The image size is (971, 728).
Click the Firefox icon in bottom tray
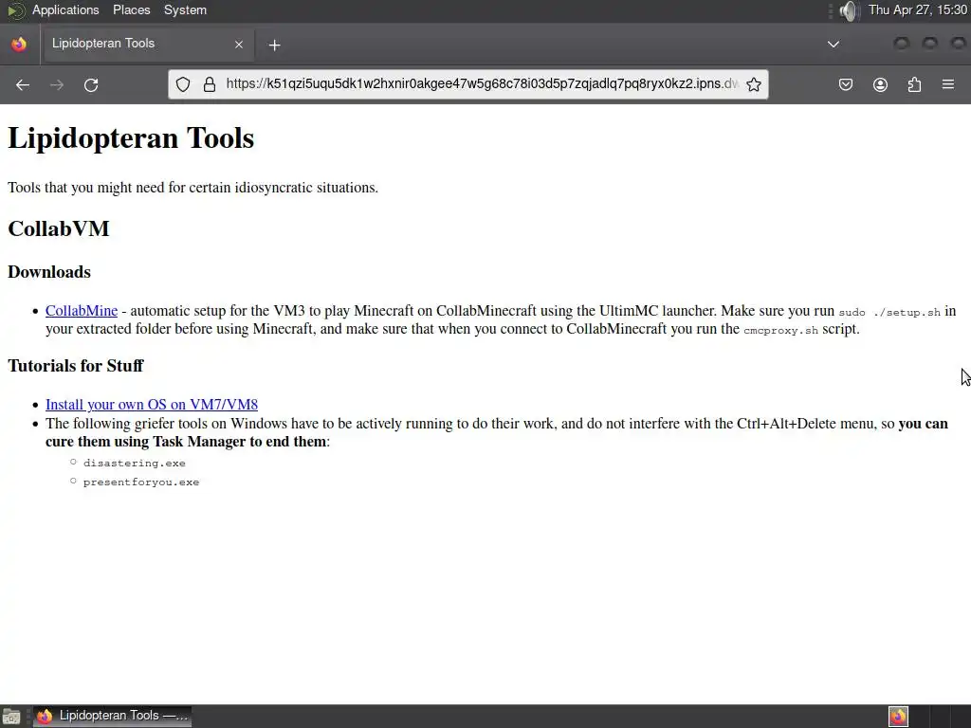click(x=898, y=717)
